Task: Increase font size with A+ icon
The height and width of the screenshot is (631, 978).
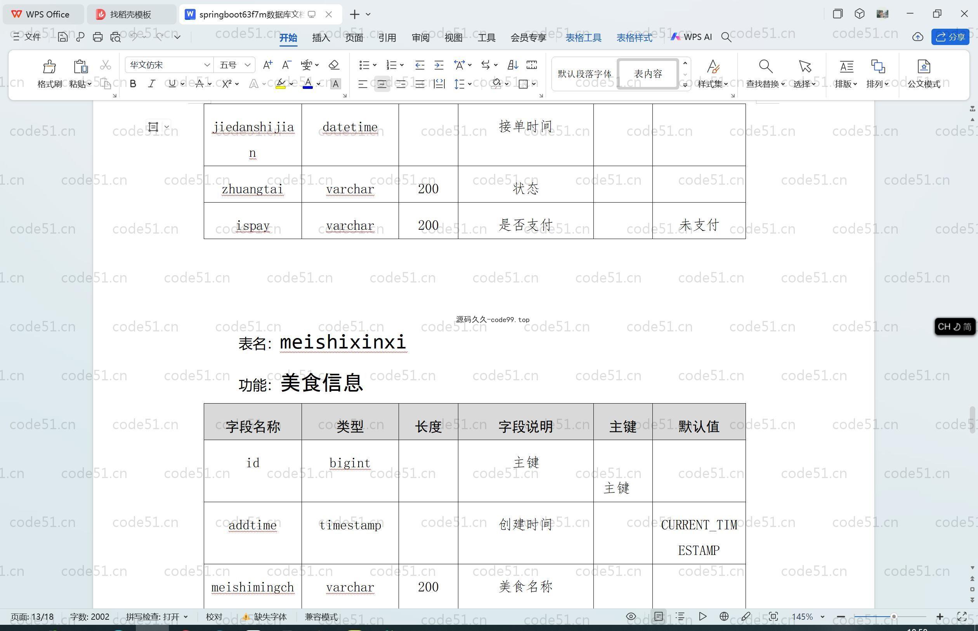Action: point(267,65)
